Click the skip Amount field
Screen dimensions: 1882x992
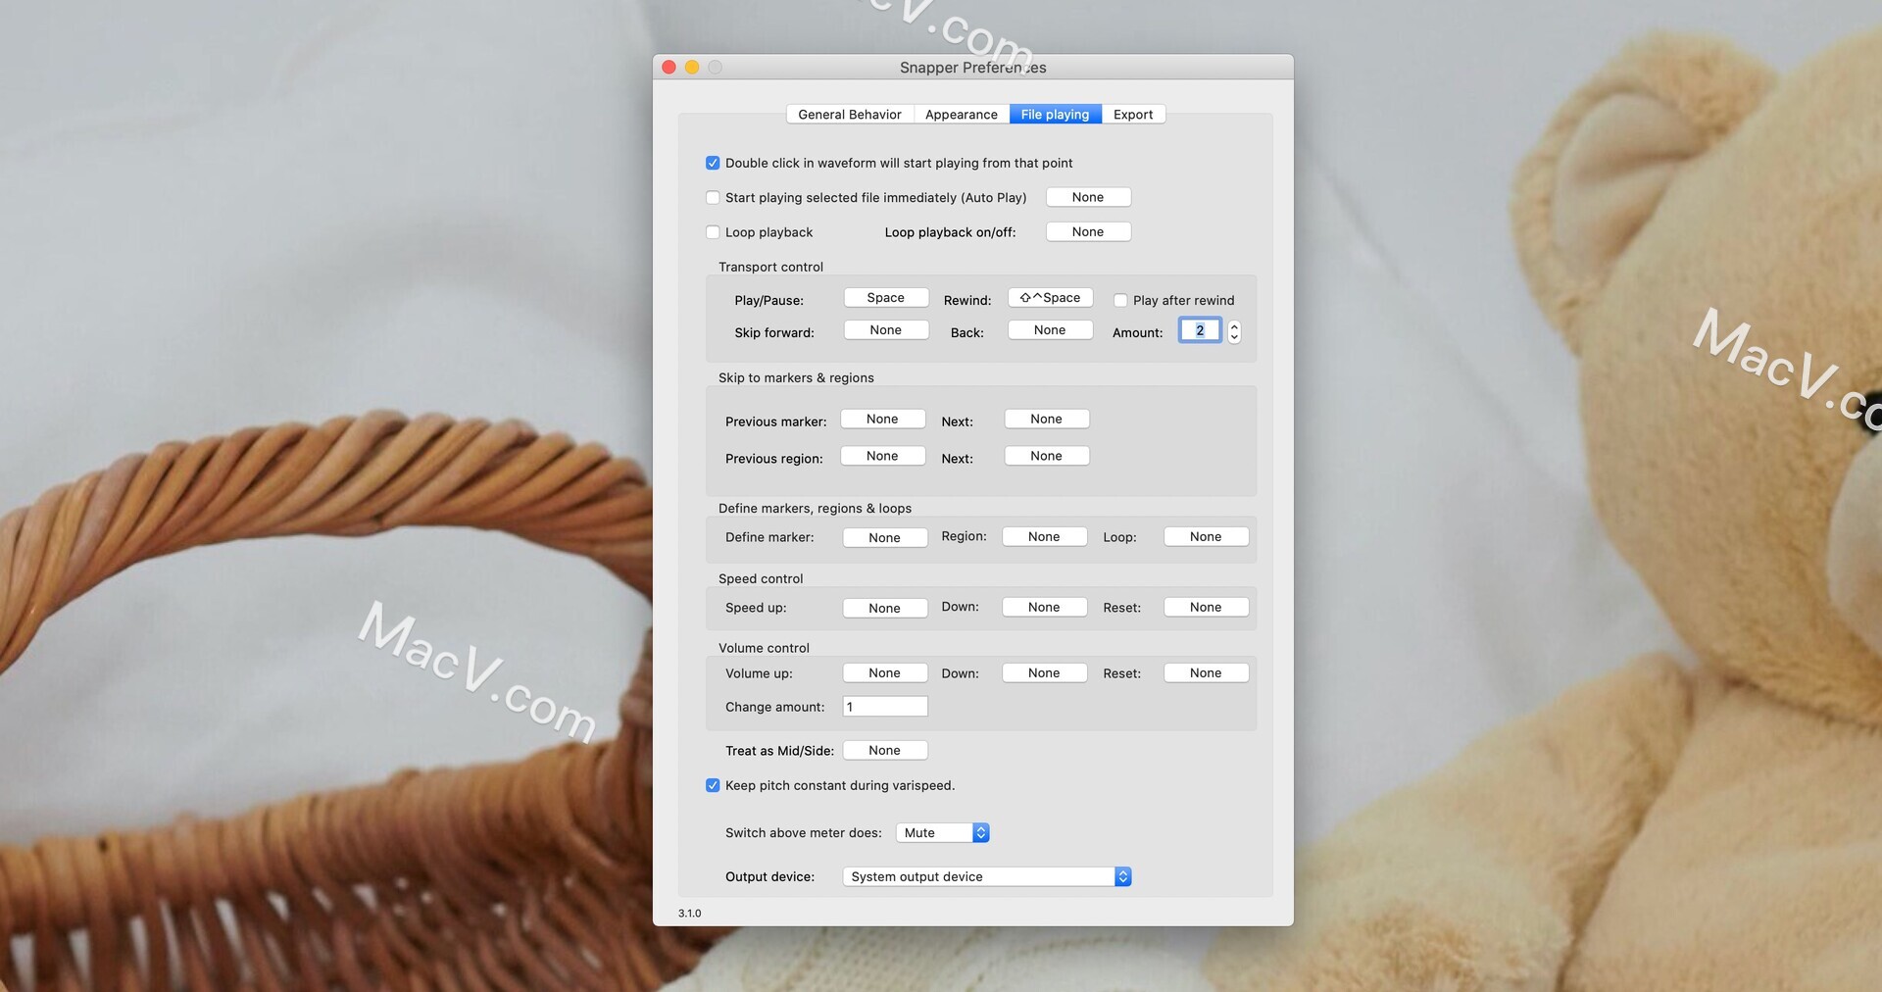1200,330
